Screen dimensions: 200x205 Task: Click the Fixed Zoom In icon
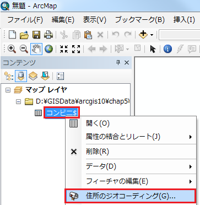click(64, 49)
